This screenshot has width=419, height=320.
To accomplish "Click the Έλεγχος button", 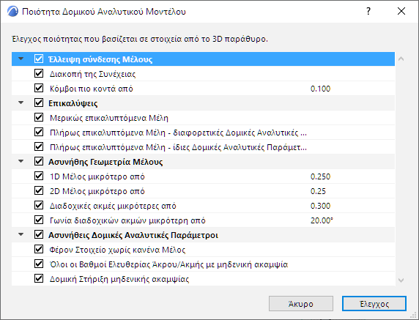I will 374,304.
